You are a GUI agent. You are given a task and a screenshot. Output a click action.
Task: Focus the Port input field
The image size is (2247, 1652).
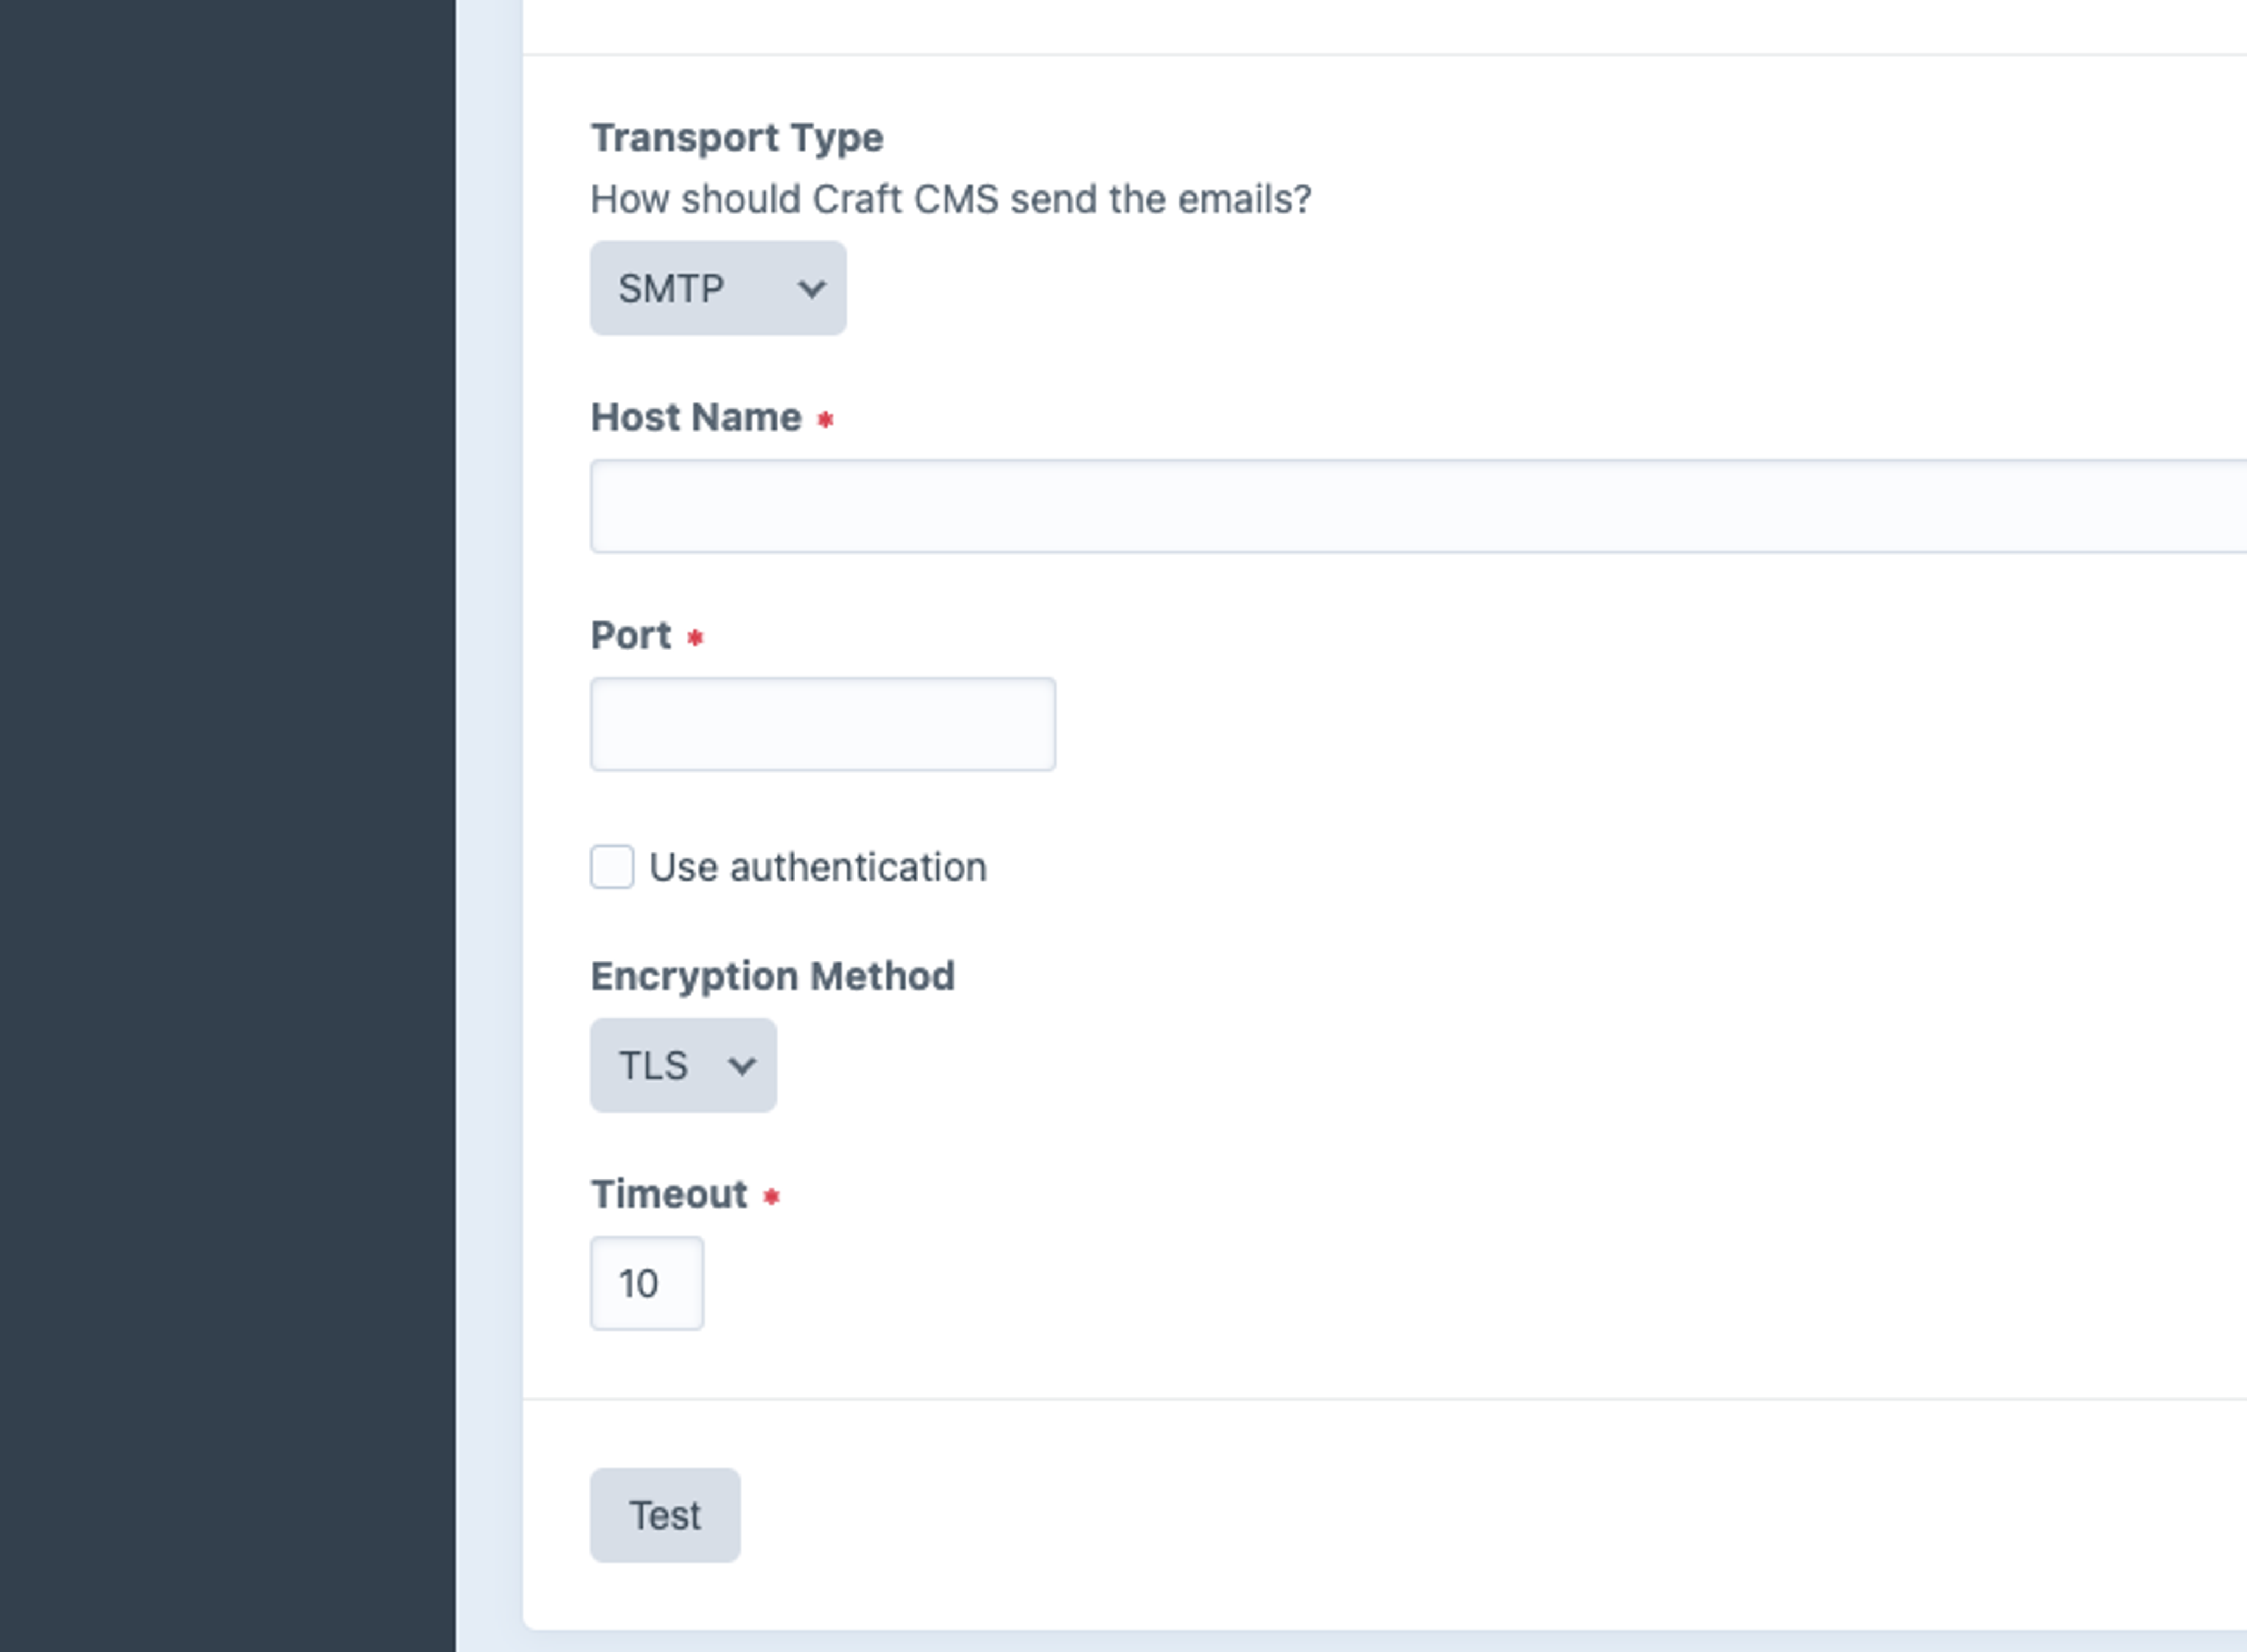coord(823,724)
